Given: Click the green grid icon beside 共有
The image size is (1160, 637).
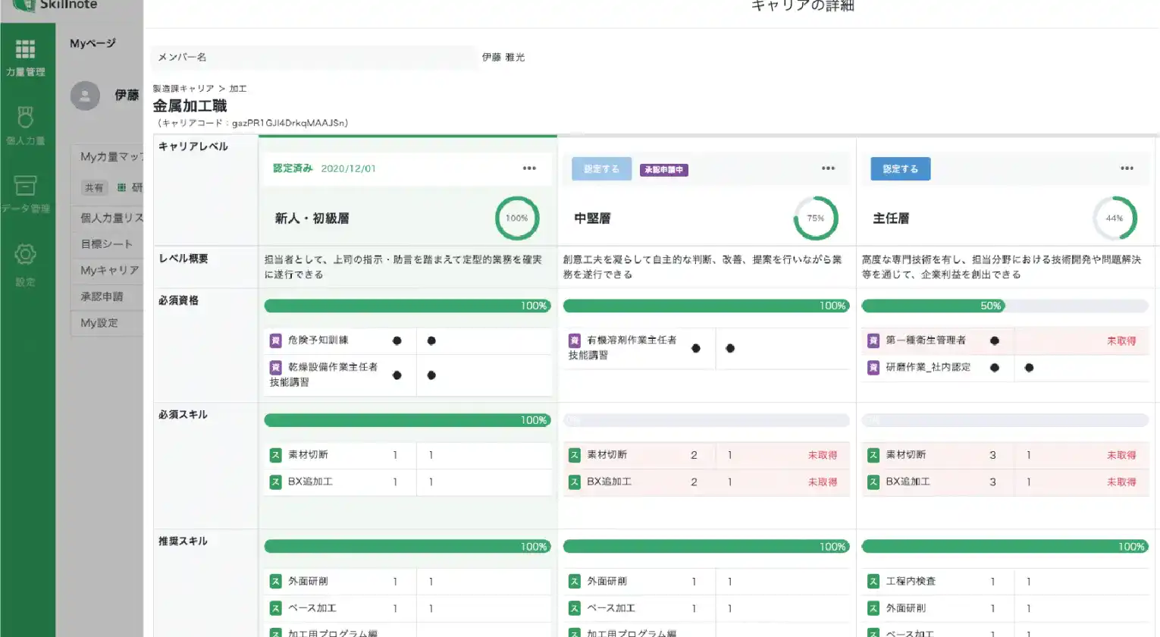Looking at the screenshot, I should click(x=121, y=187).
